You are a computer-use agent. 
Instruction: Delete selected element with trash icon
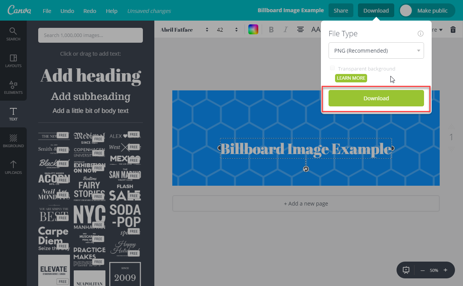pyautogui.click(x=453, y=30)
